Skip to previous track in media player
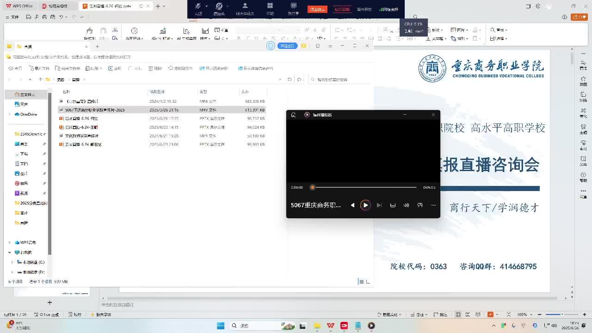592x333 pixels. pyautogui.click(x=352, y=205)
